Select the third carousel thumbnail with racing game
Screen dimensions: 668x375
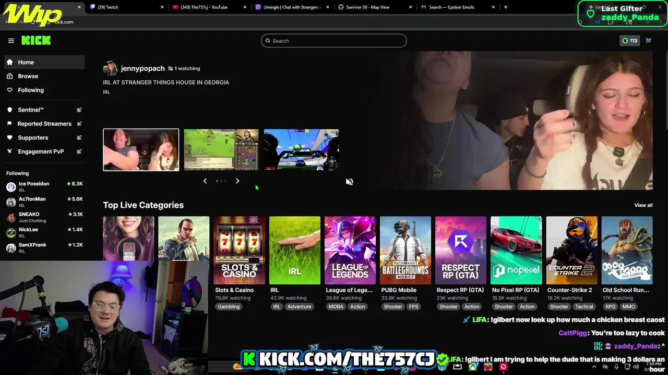(x=302, y=150)
